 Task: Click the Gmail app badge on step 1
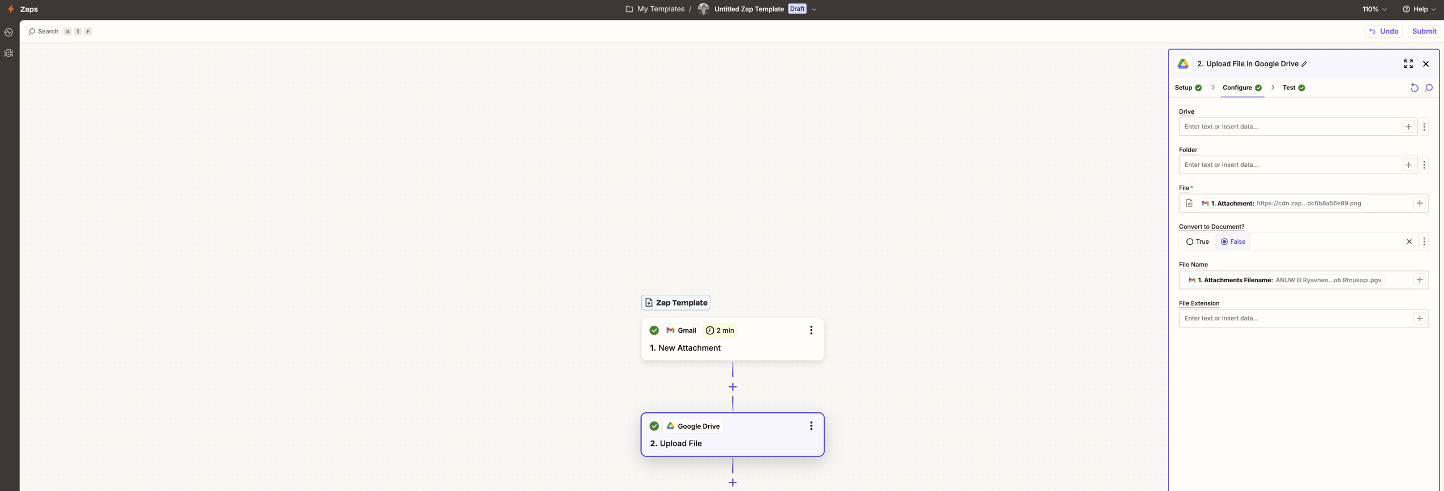(x=681, y=331)
